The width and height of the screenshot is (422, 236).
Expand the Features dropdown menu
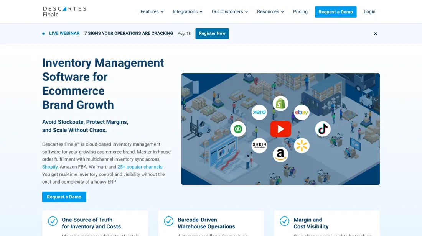[x=152, y=11]
